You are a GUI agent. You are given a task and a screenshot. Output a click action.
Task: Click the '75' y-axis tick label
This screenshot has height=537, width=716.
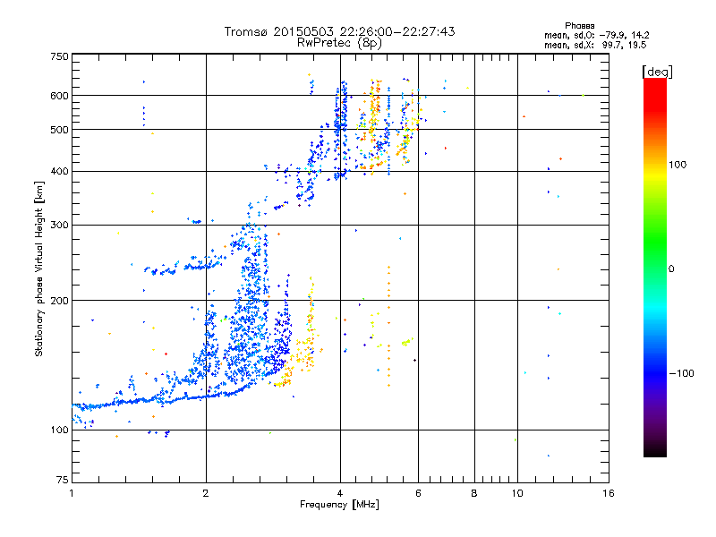63,480
